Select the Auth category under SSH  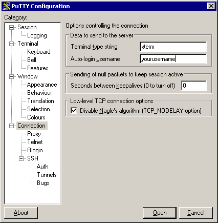(x=42, y=167)
